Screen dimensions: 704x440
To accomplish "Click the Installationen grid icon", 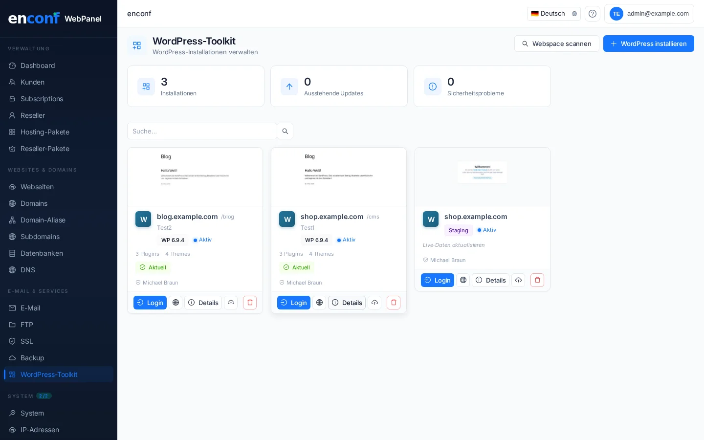I will 146,87.
